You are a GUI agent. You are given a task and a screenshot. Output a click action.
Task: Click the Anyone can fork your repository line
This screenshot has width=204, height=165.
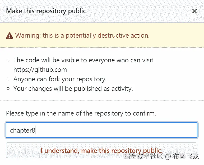tap(60, 79)
